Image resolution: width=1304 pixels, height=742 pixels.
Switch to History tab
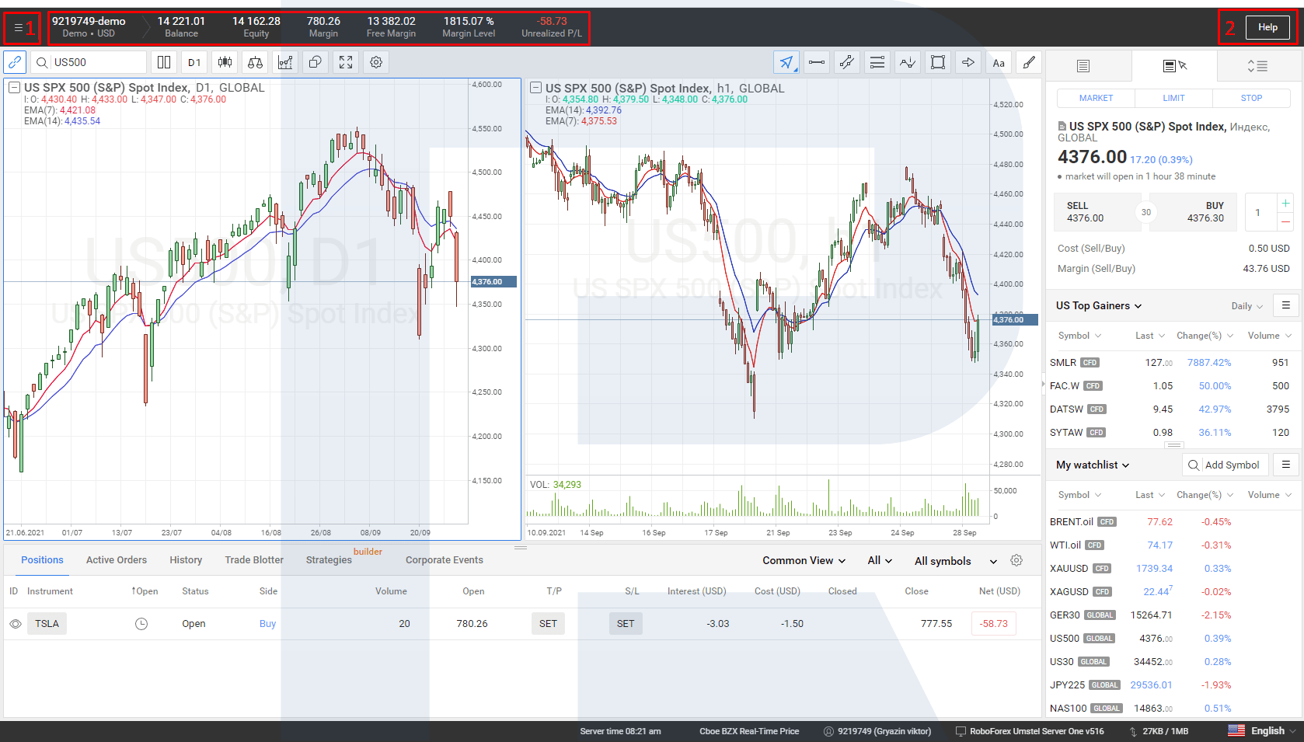186,560
